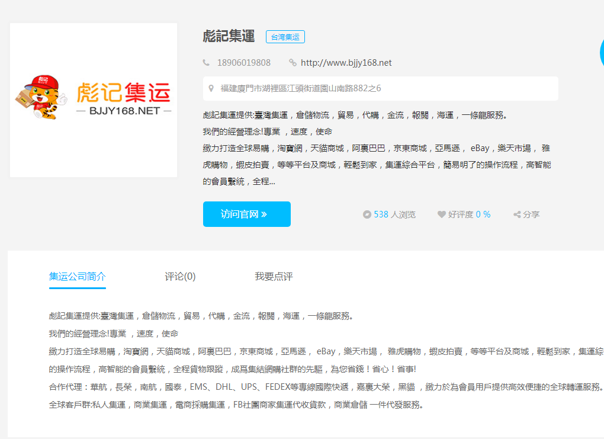Switch to the 评论(0) tab
The width and height of the screenshot is (604, 439).
click(x=180, y=277)
